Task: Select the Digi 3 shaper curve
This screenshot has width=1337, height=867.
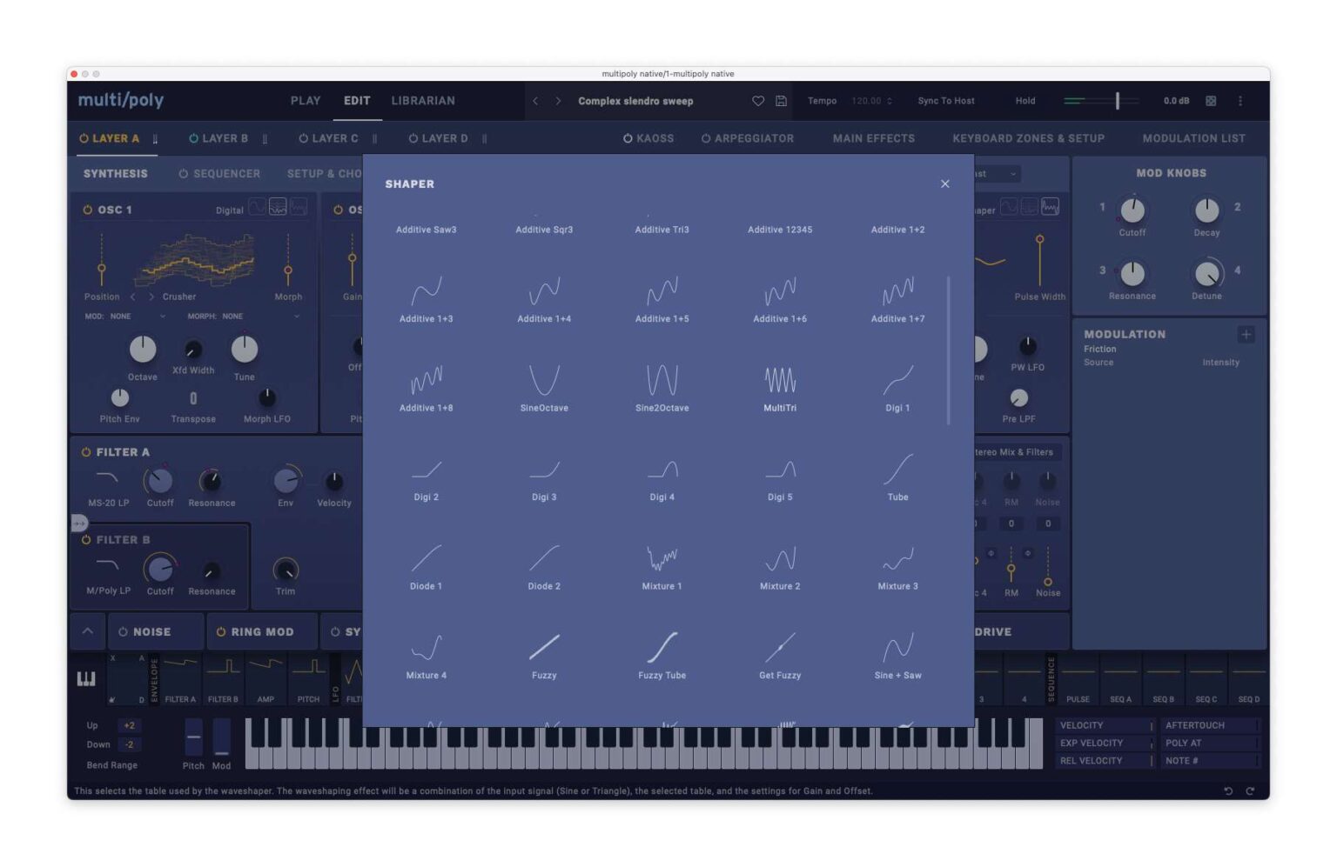Action: tap(544, 477)
